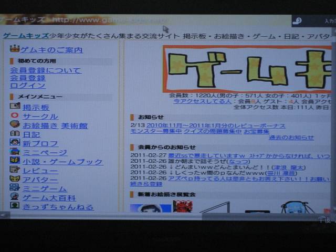
Task: Click the ゲームキ logo banner image
Action: click(x=247, y=68)
